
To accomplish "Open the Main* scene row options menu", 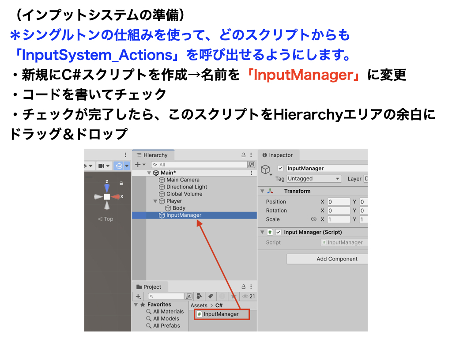I will coord(251,173).
